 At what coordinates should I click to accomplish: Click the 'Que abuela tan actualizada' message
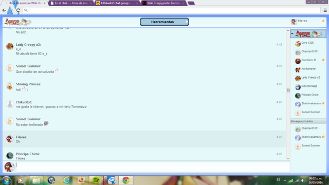(35, 72)
